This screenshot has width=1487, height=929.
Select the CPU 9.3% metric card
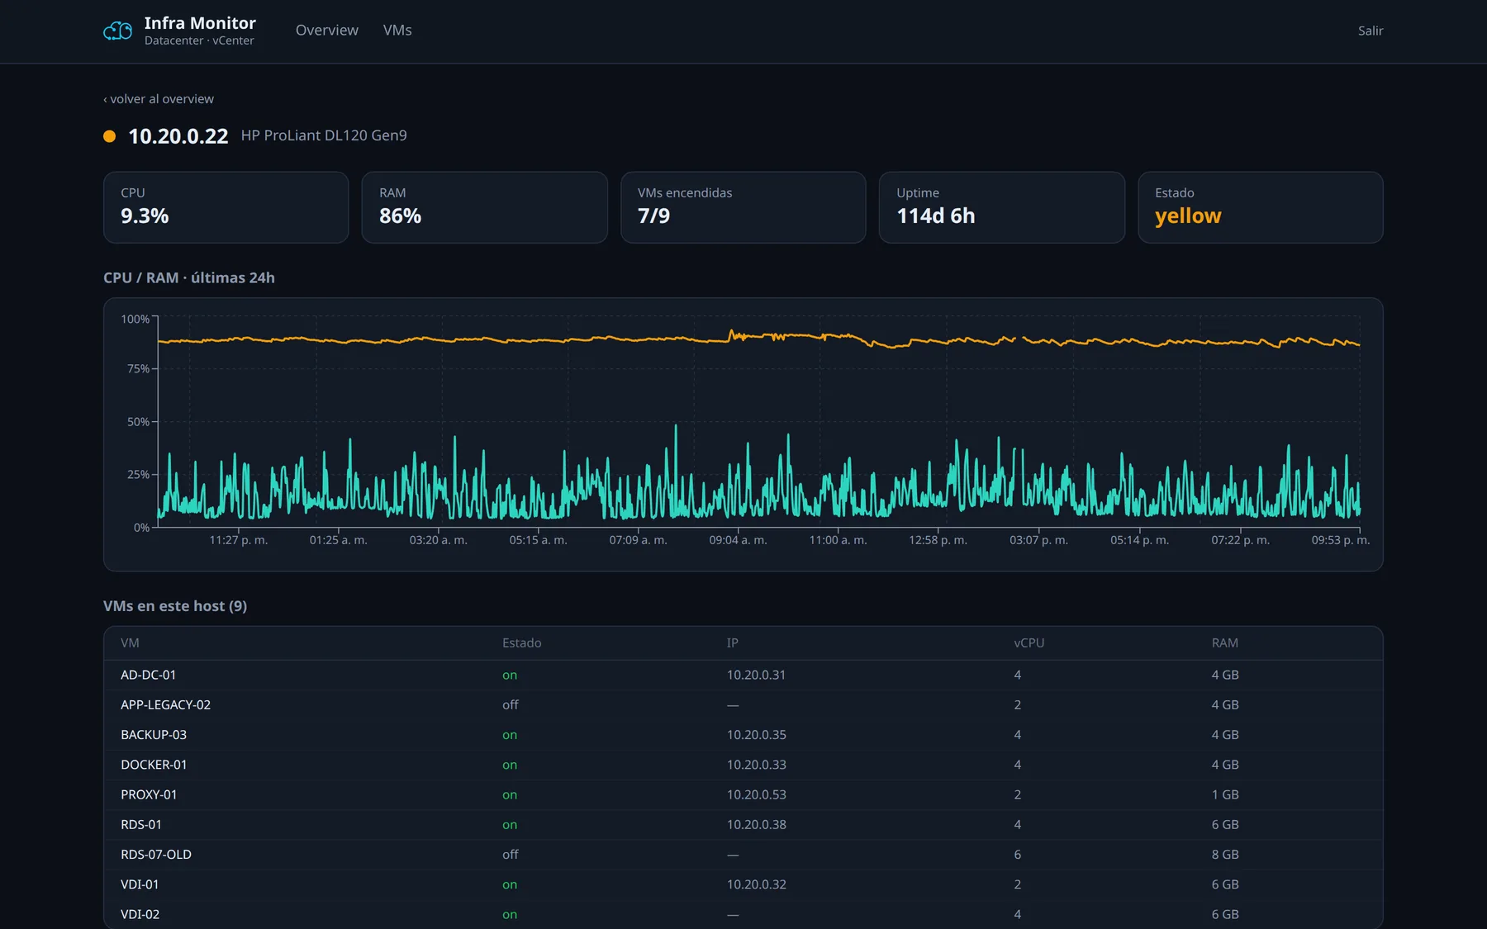pyautogui.click(x=226, y=207)
